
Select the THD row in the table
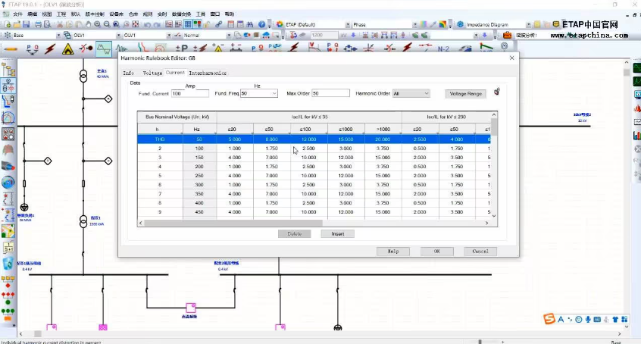pos(160,139)
